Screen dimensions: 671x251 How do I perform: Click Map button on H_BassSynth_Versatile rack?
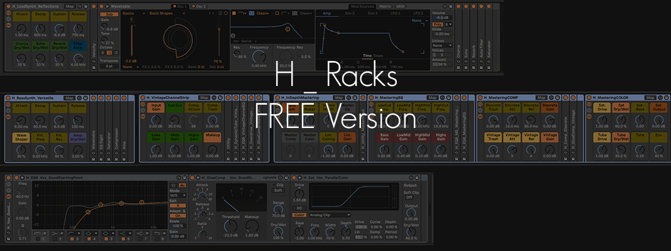pyautogui.click(x=68, y=98)
